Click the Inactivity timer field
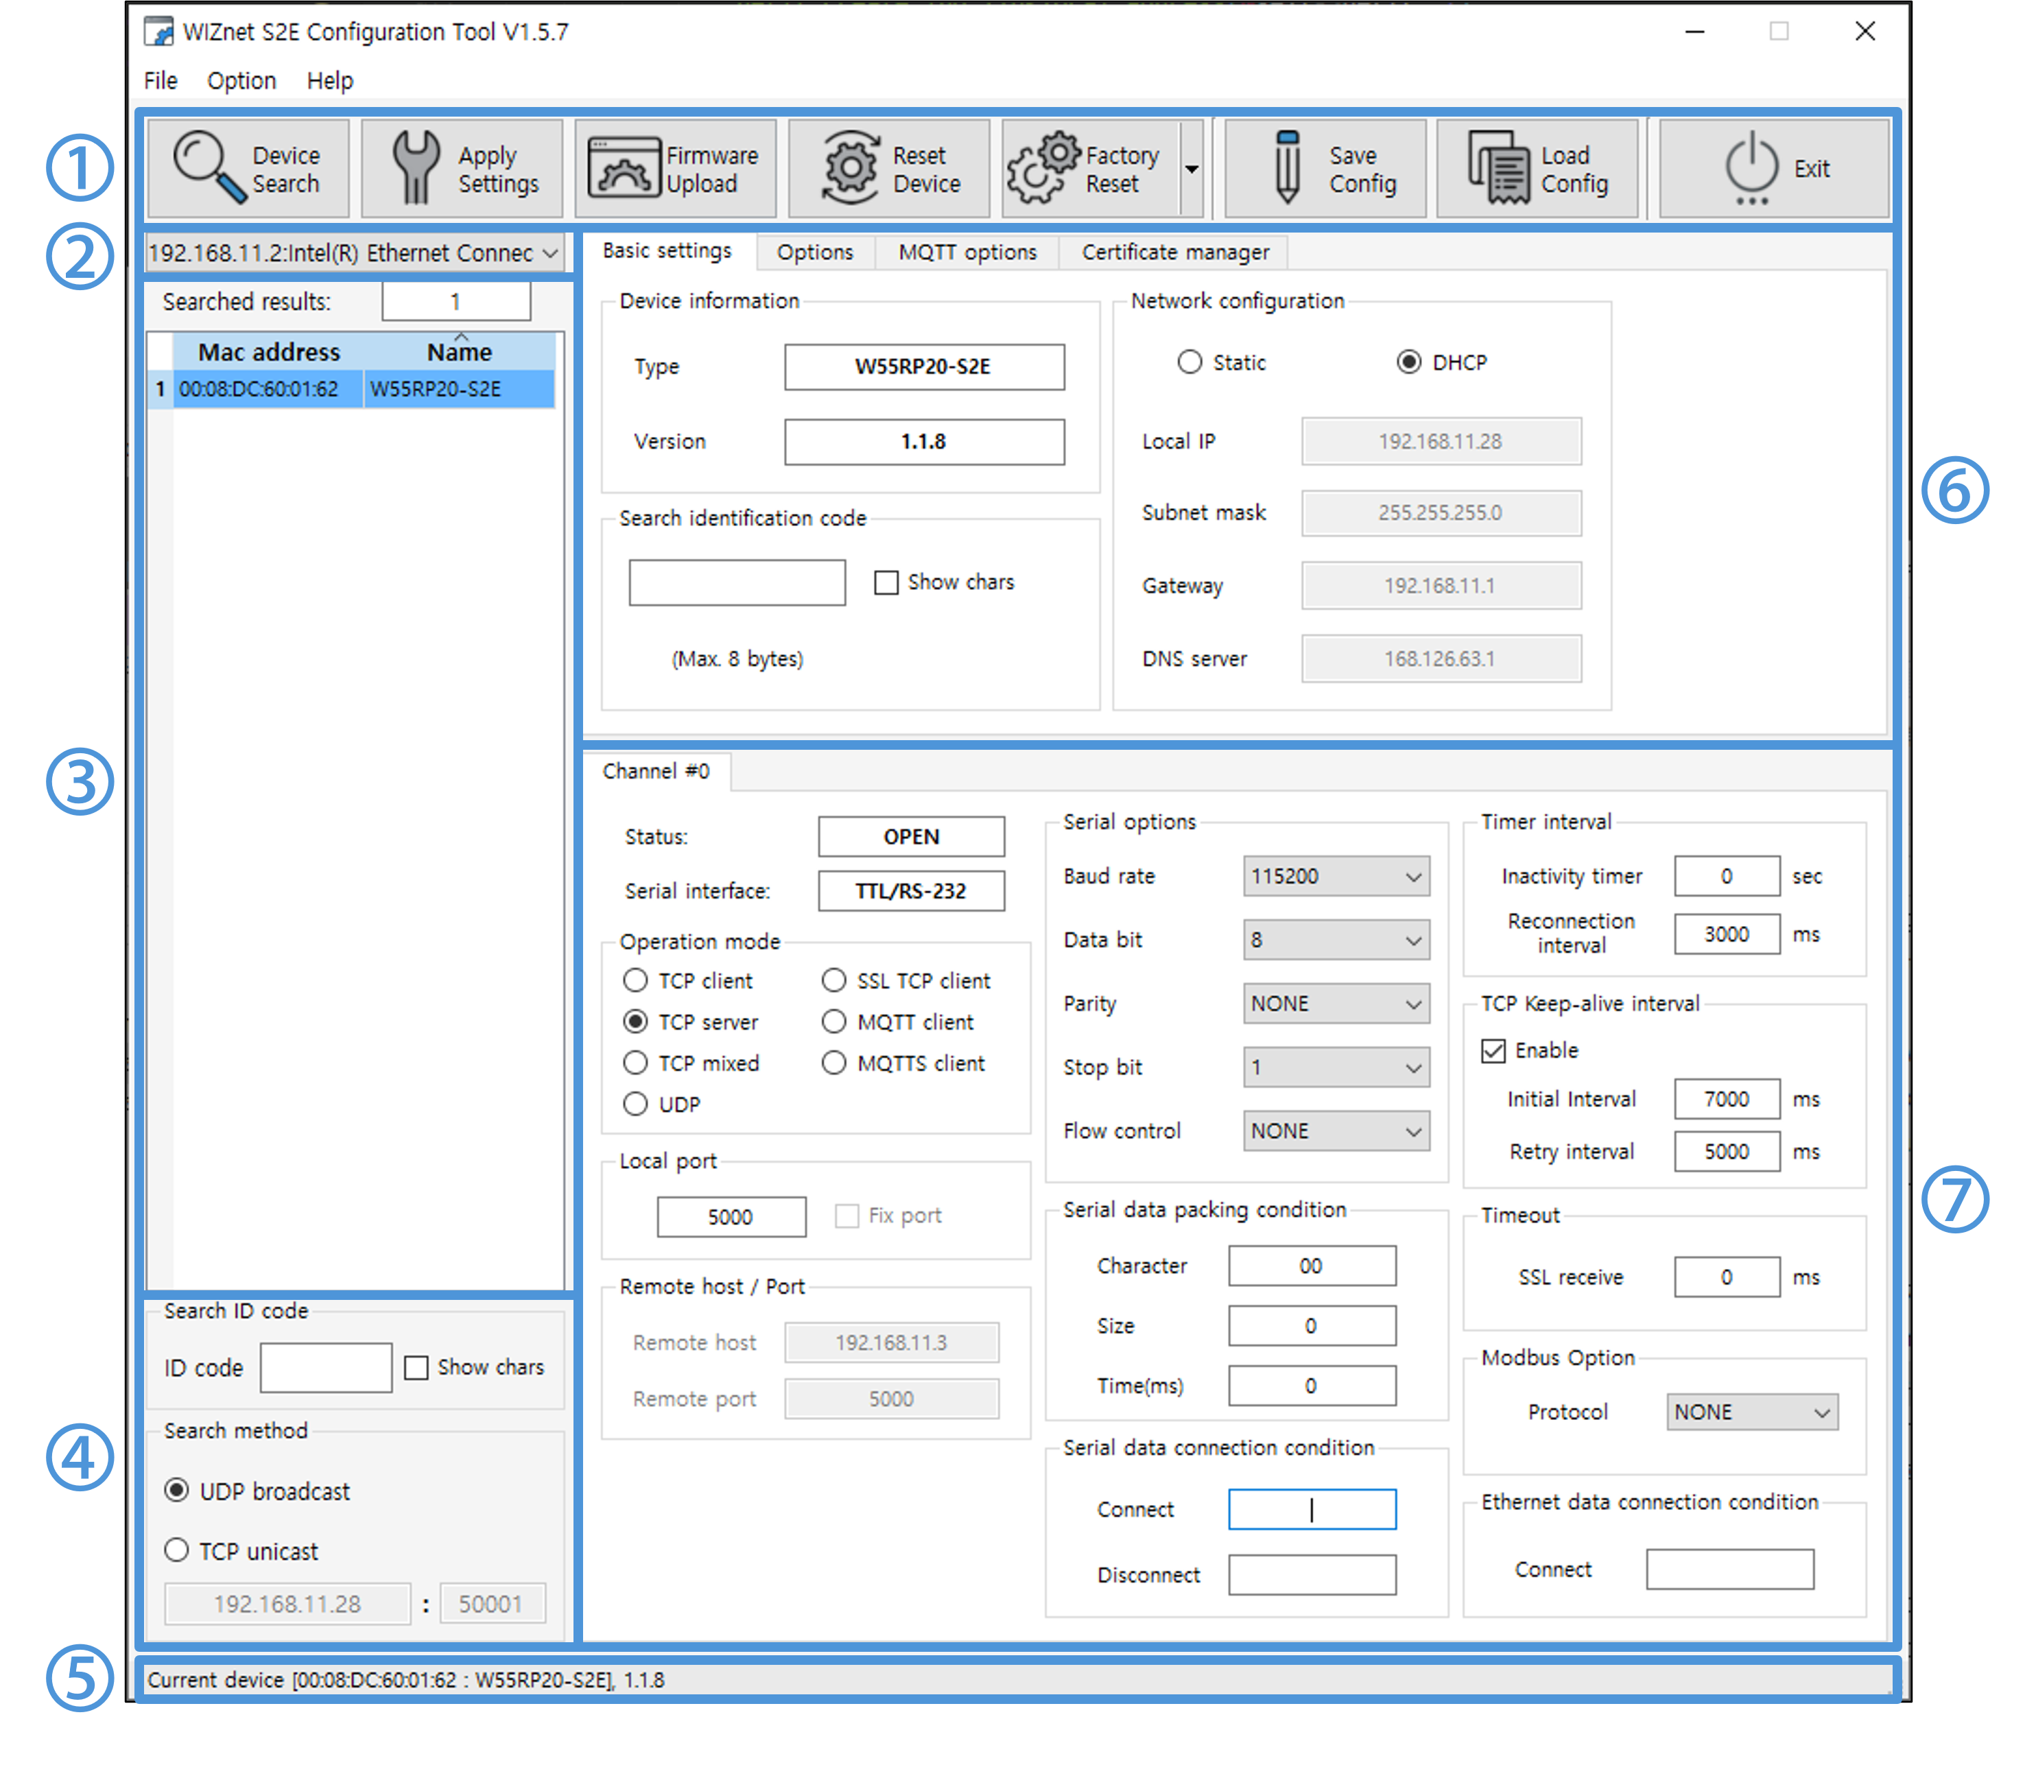 1727,875
